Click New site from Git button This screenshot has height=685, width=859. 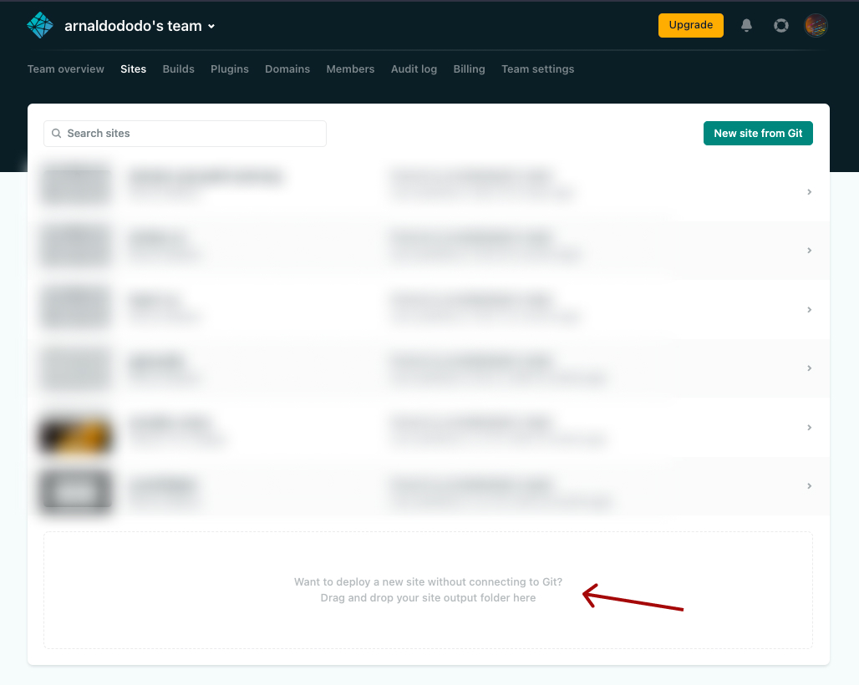point(758,133)
